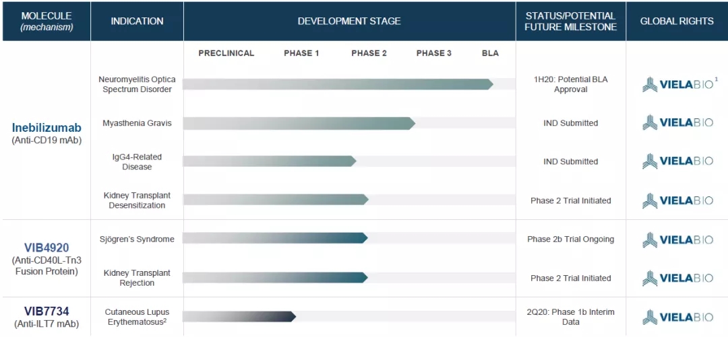Click the Myasthenia Gravis progress bar
Image resolution: width=728 pixels, height=337 pixels.
(x=299, y=123)
